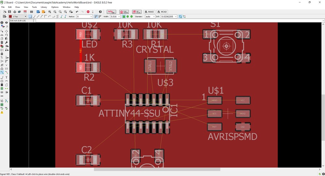The width and height of the screenshot is (325, 176).
Task: Click the vertical scrollbar down arrow
Action: (323, 166)
